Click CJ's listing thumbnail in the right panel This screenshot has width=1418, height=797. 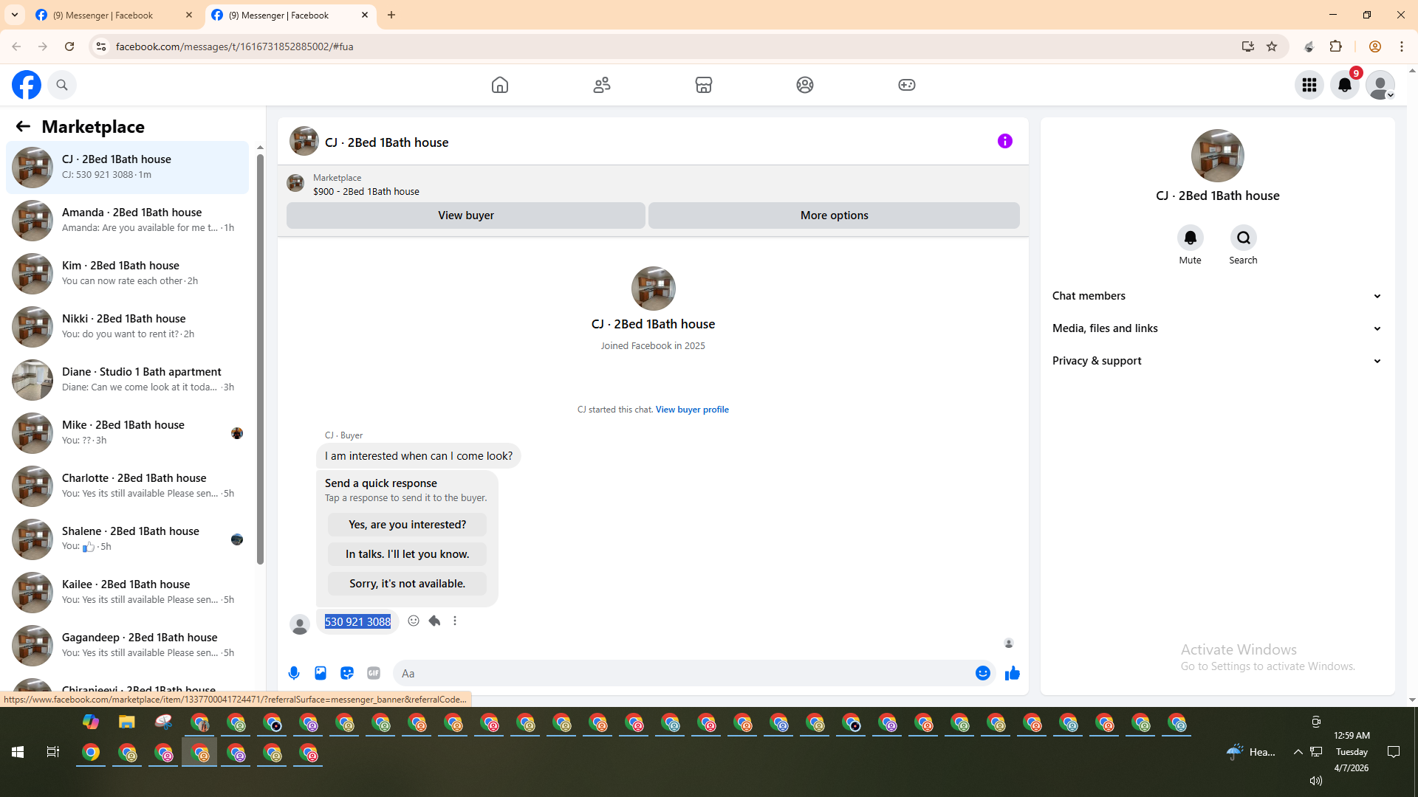(x=1218, y=156)
